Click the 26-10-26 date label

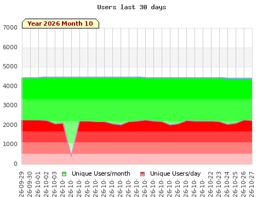[x=243, y=184]
